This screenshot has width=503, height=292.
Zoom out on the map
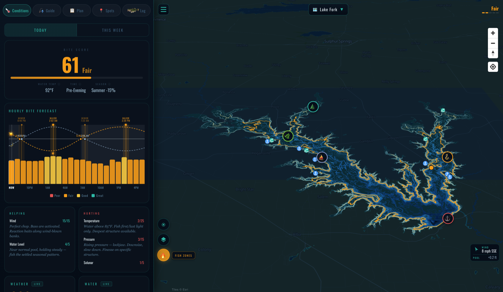tap(493, 43)
